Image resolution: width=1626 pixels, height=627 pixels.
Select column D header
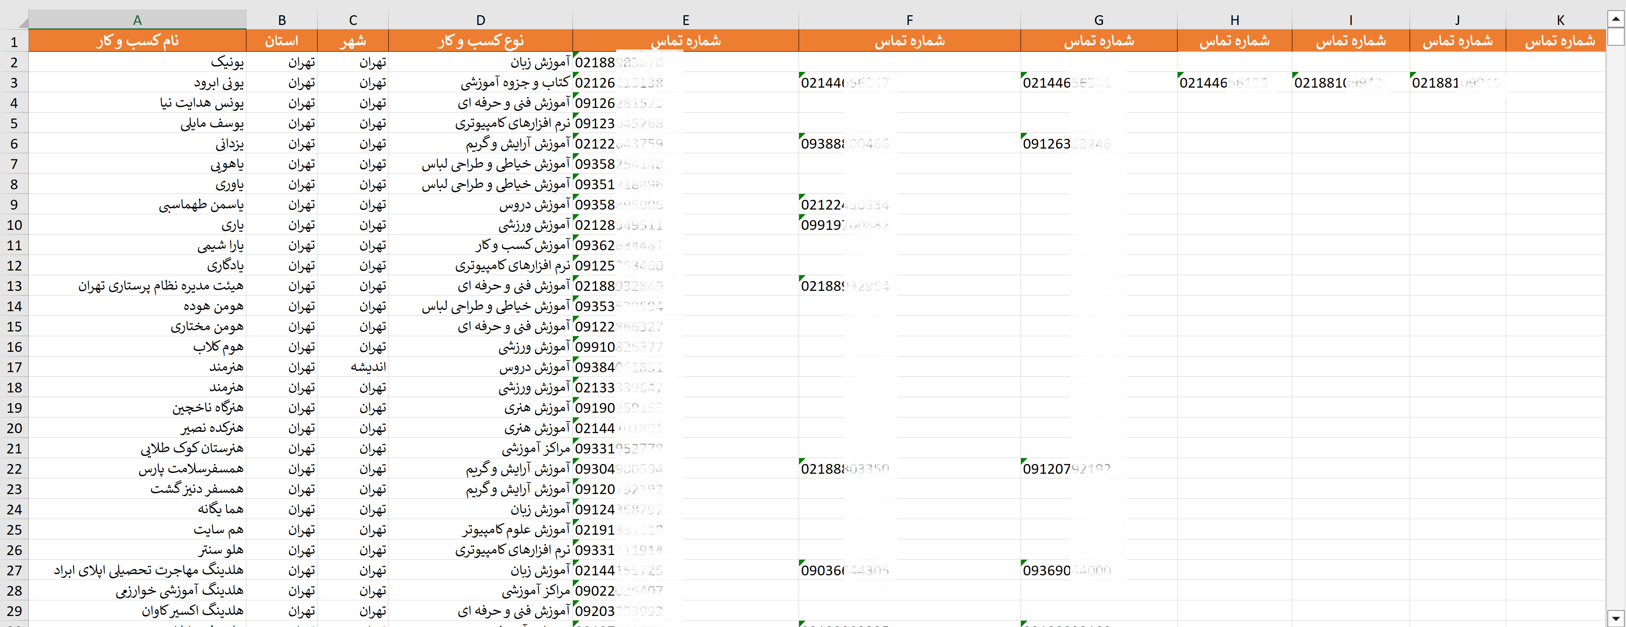(x=480, y=19)
